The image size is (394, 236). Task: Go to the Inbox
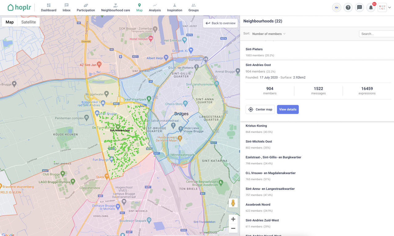(x=66, y=8)
